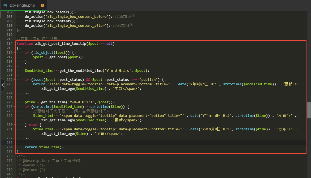The image size is (311, 178).
Task: Click line number 233 in the gutter
Action: tap(9, 143)
